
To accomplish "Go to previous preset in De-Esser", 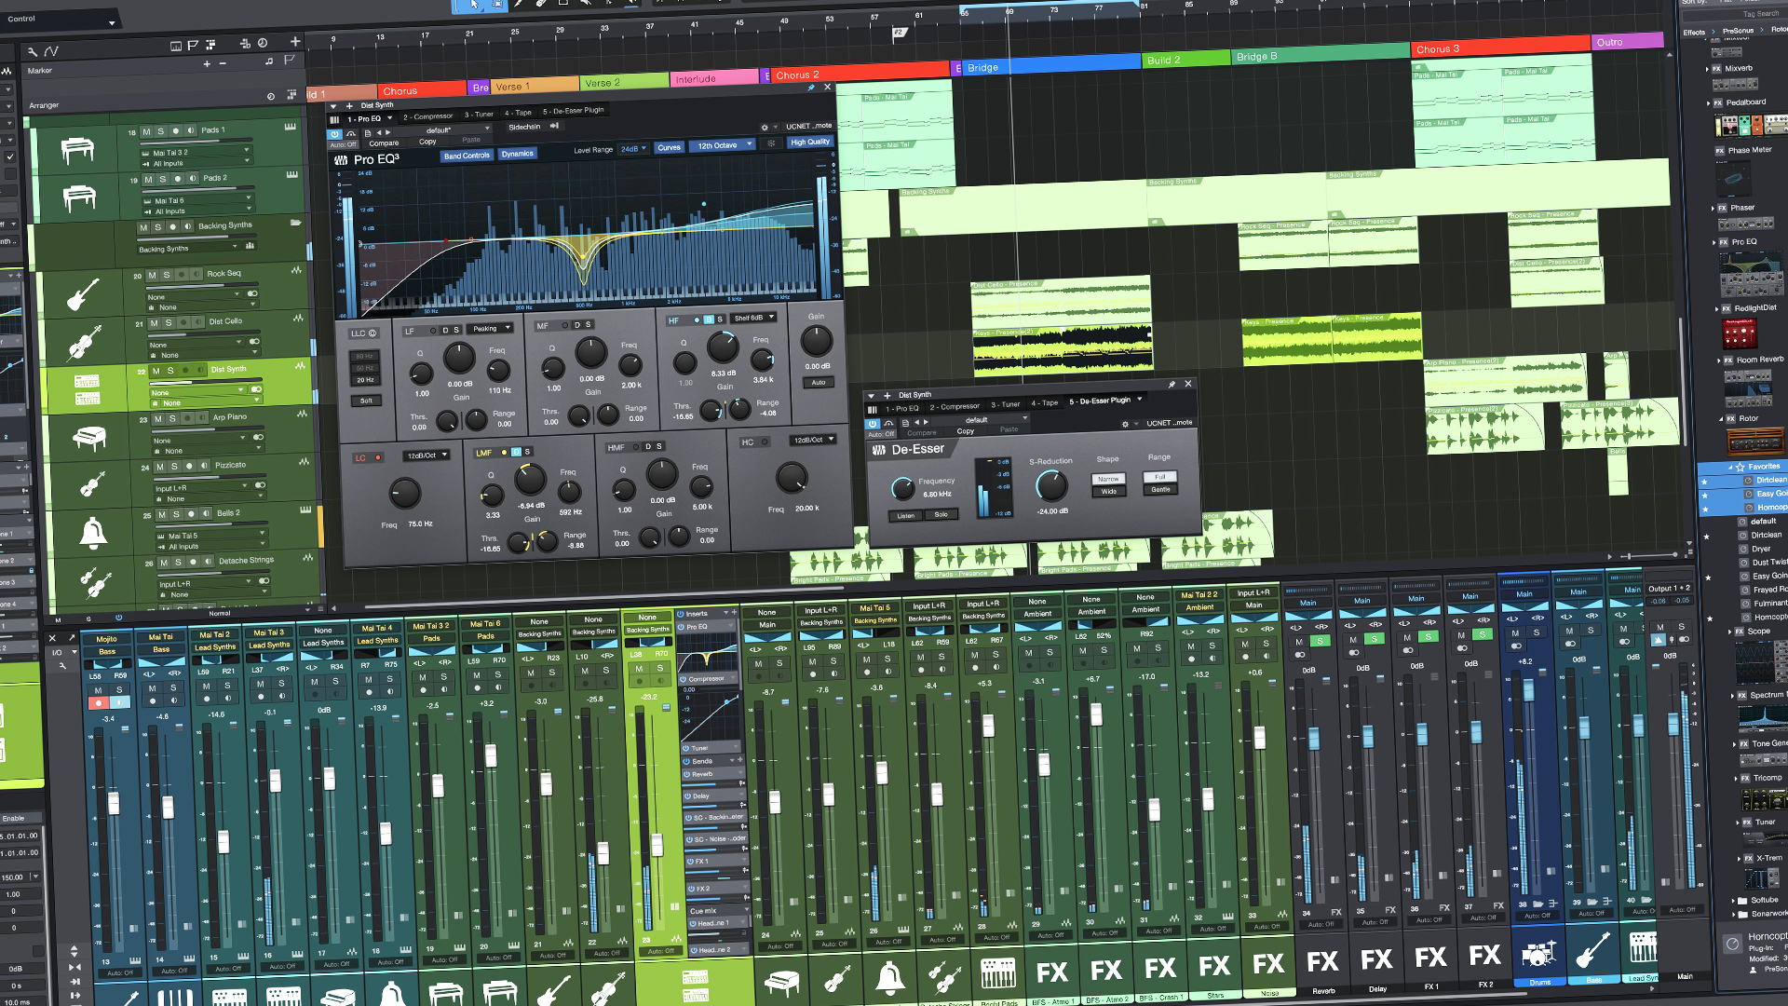I will [x=916, y=422].
